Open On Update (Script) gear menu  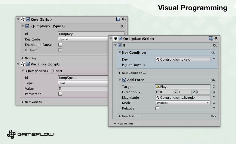[x=216, y=38]
